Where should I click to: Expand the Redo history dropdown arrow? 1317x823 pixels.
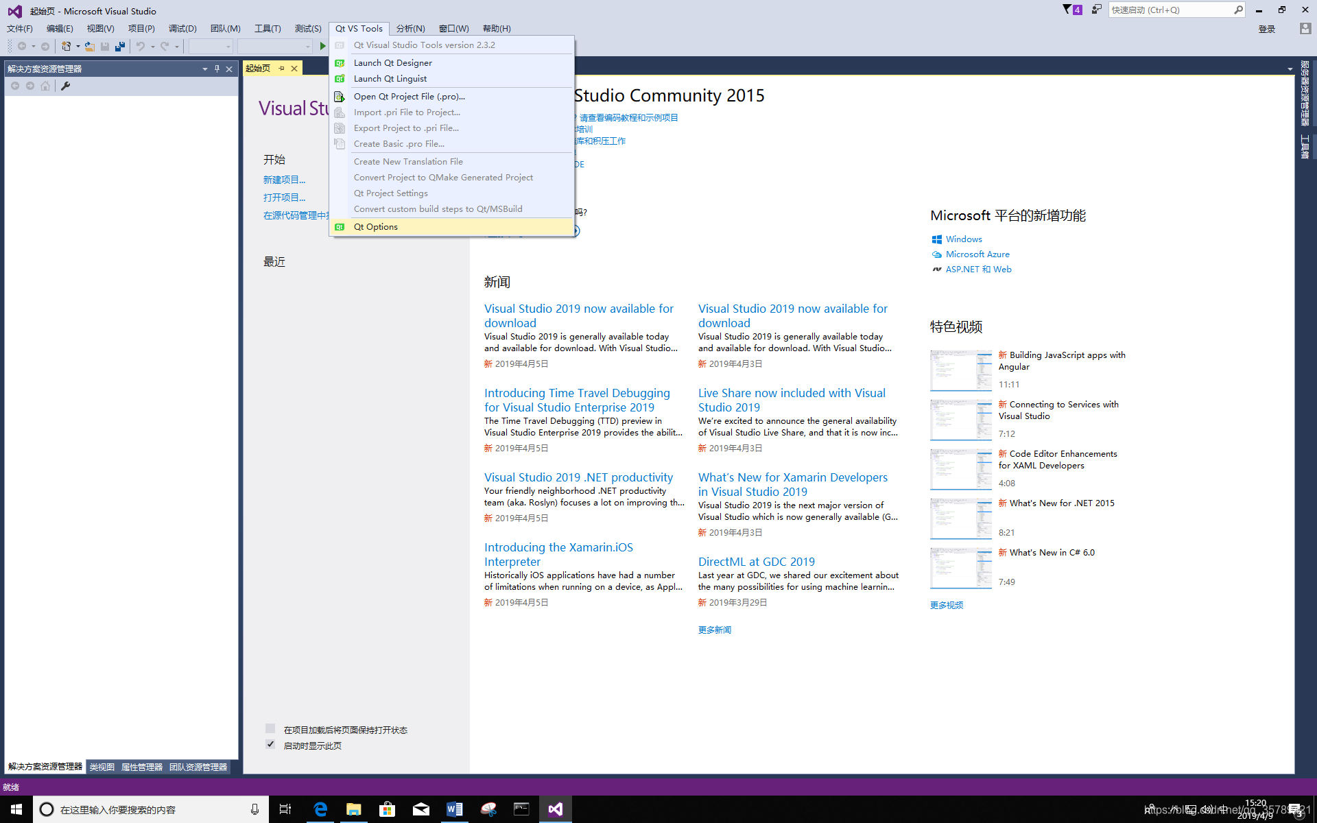coord(177,46)
